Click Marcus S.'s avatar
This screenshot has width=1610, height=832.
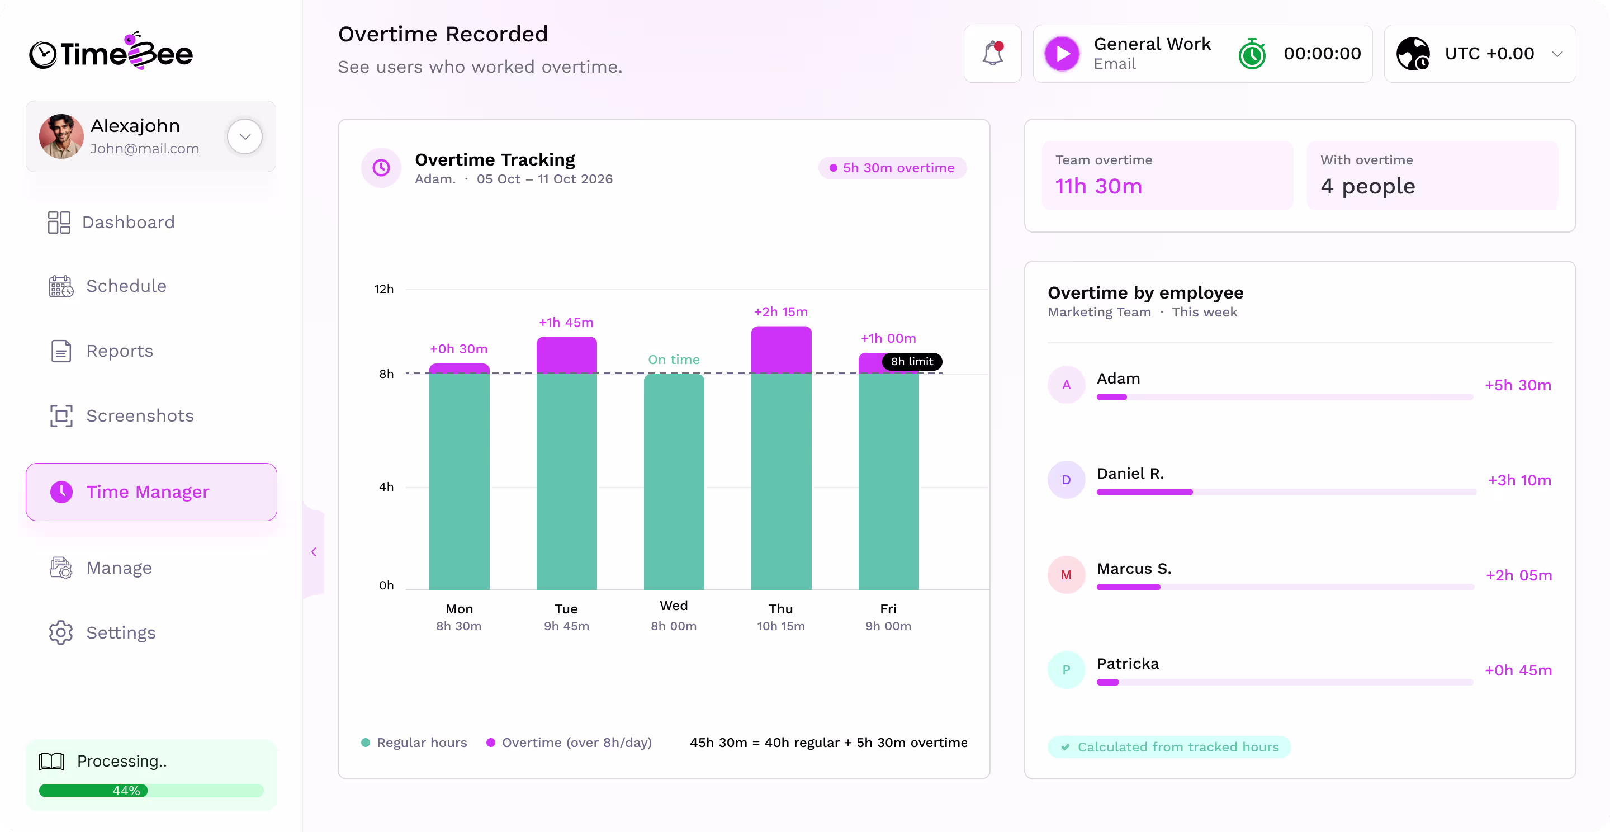tap(1066, 575)
